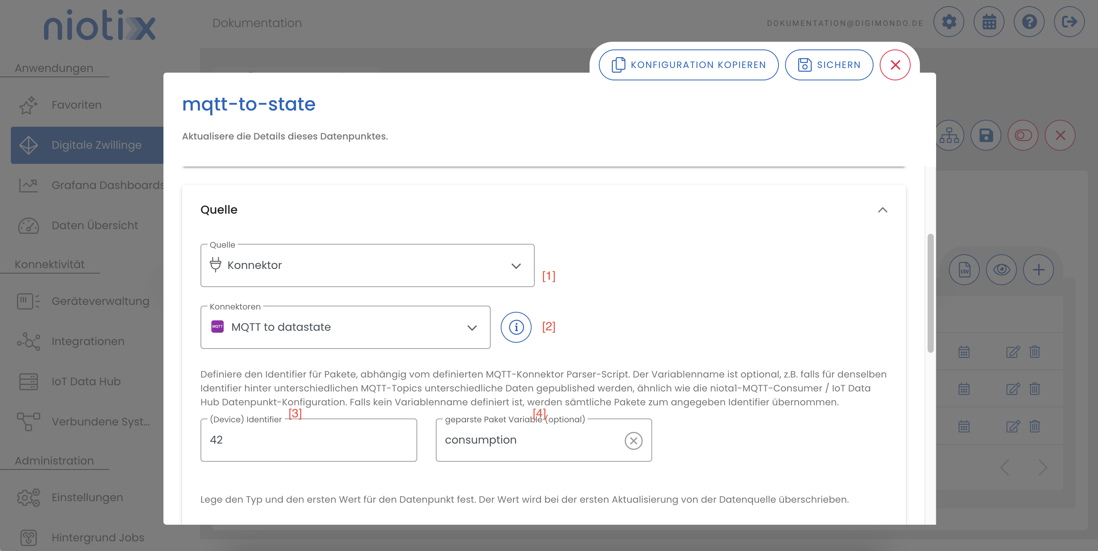Open Favoriten in the sidebar

[87, 105]
